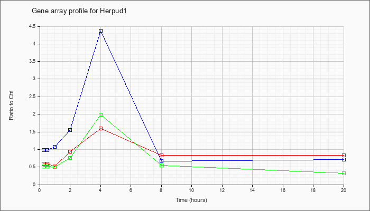Click the Time (hours) axis label
This screenshot has height=211, width=370.
click(191, 200)
